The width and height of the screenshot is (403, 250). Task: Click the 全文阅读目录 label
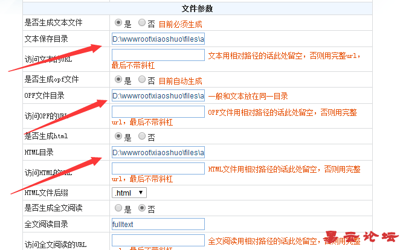[47, 224]
